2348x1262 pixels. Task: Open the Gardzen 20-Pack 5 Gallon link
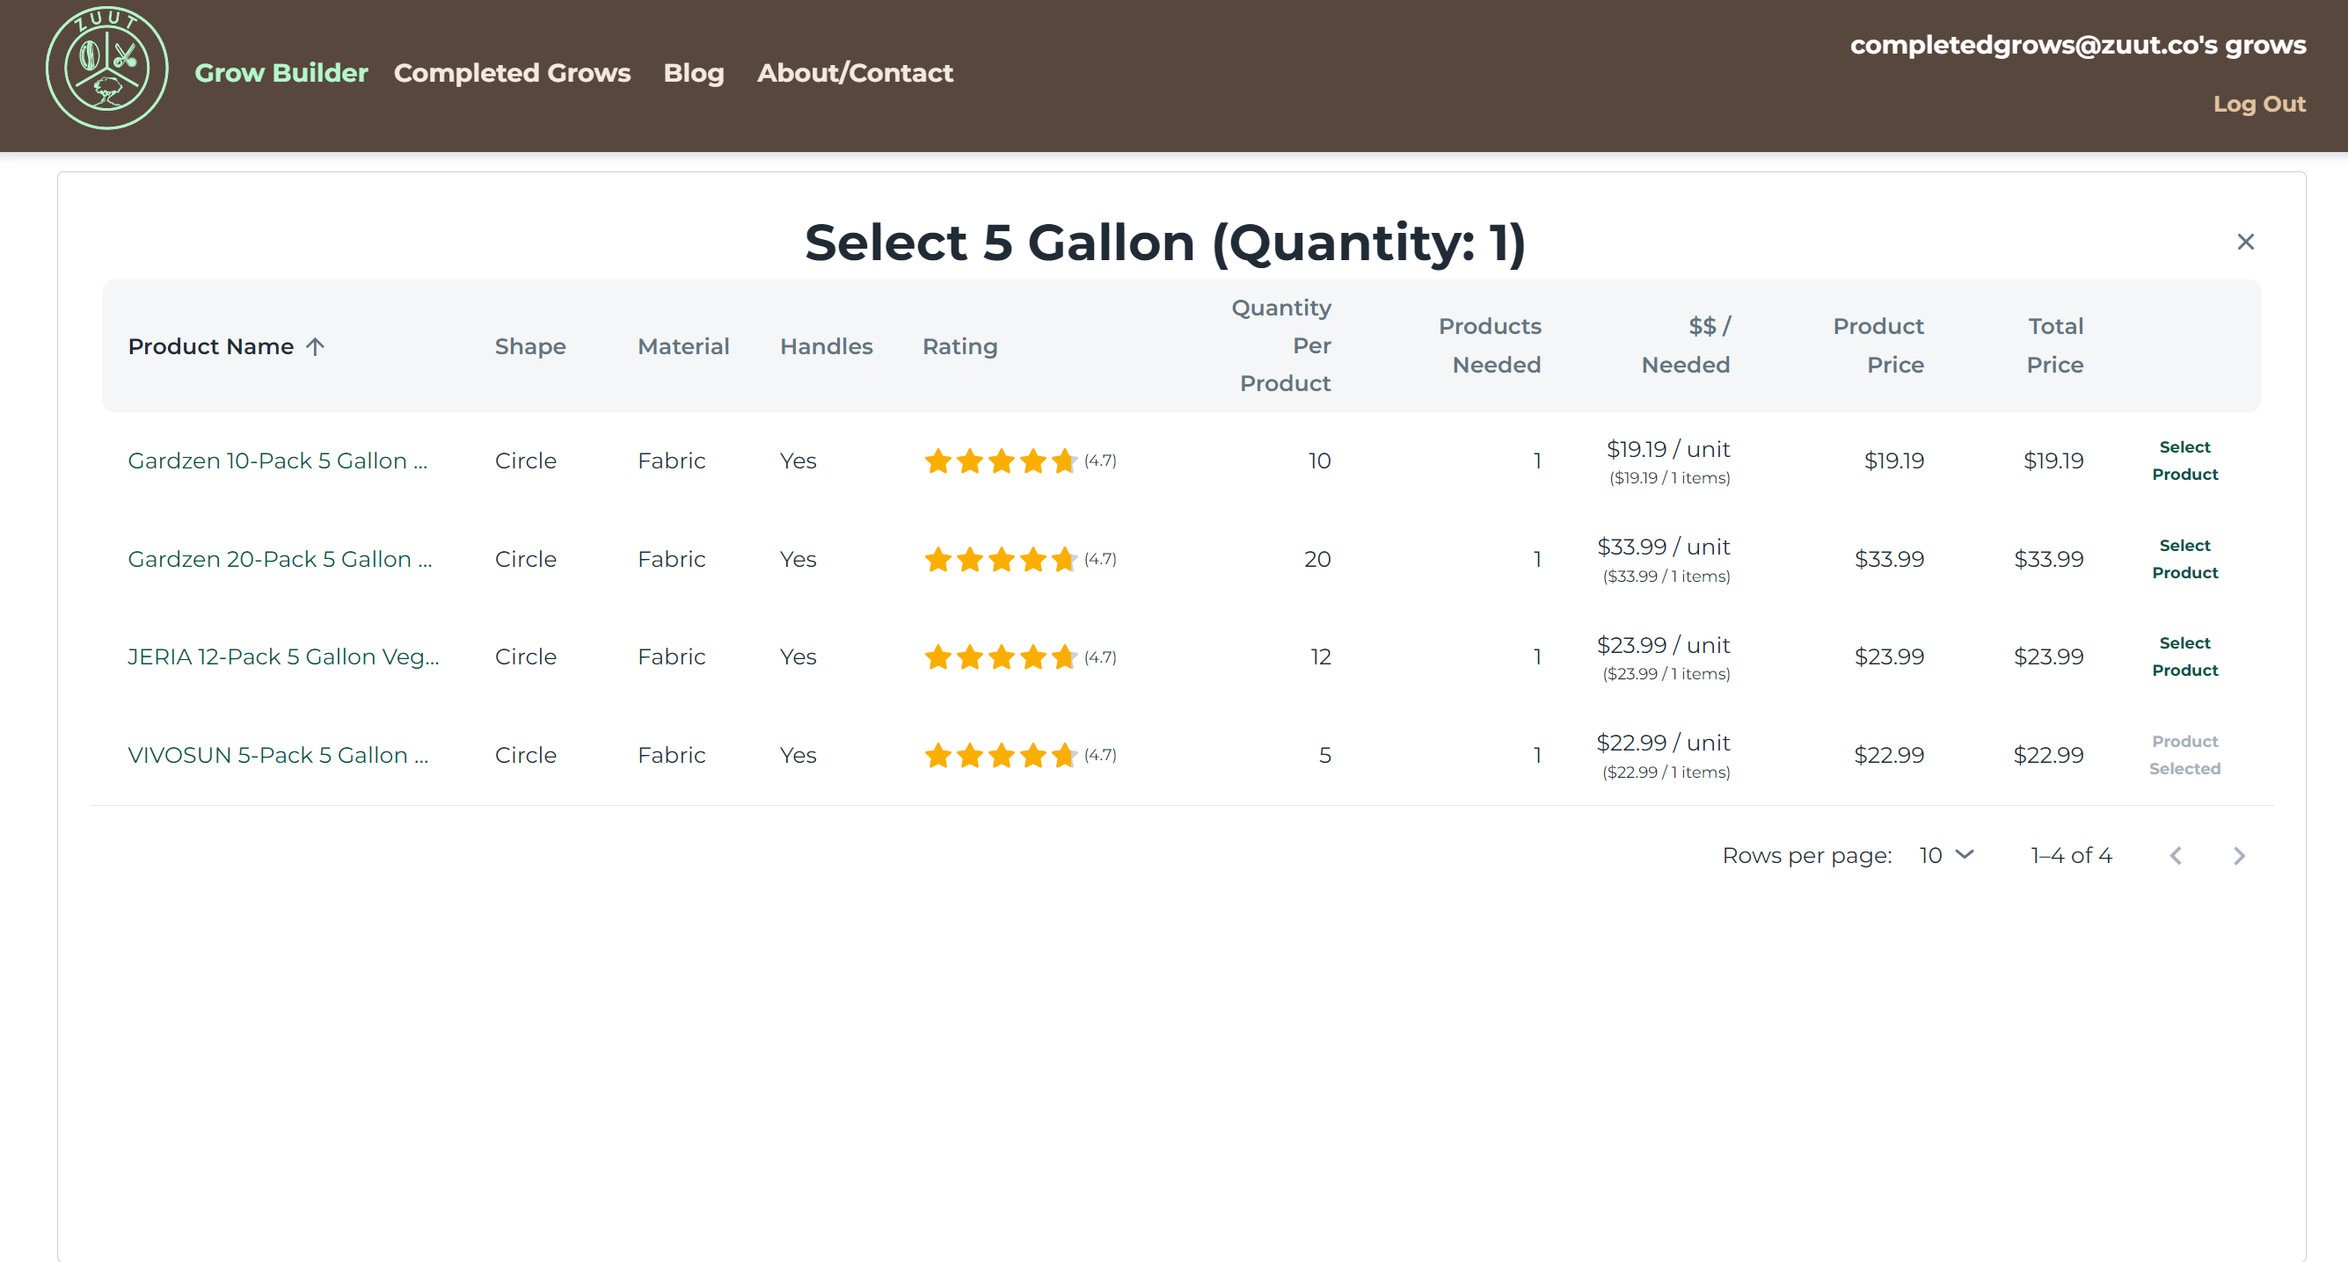tap(280, 559)
